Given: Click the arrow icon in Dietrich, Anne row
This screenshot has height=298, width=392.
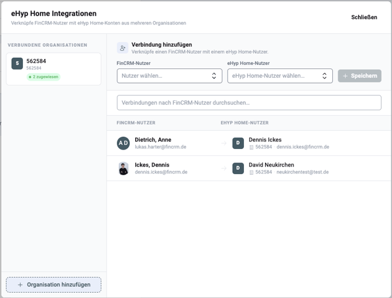Looking at the screenshot, I should tap(223, 143).
